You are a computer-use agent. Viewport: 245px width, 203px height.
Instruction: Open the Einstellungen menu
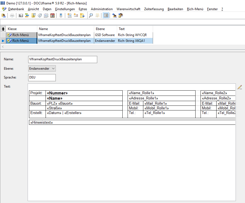click(65, 9)
